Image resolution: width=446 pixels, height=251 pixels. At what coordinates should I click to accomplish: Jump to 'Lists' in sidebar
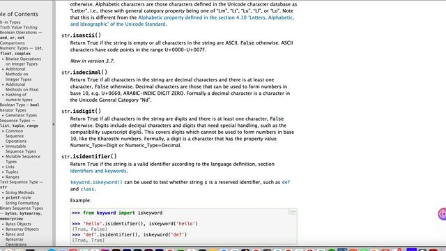[10, 167]
